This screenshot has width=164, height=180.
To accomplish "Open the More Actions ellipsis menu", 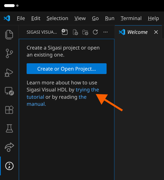I will tap(106, 32).
